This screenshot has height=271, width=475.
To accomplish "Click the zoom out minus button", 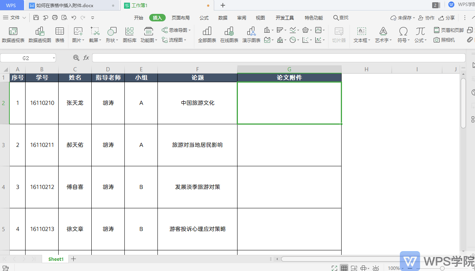I will coord(410,268).
